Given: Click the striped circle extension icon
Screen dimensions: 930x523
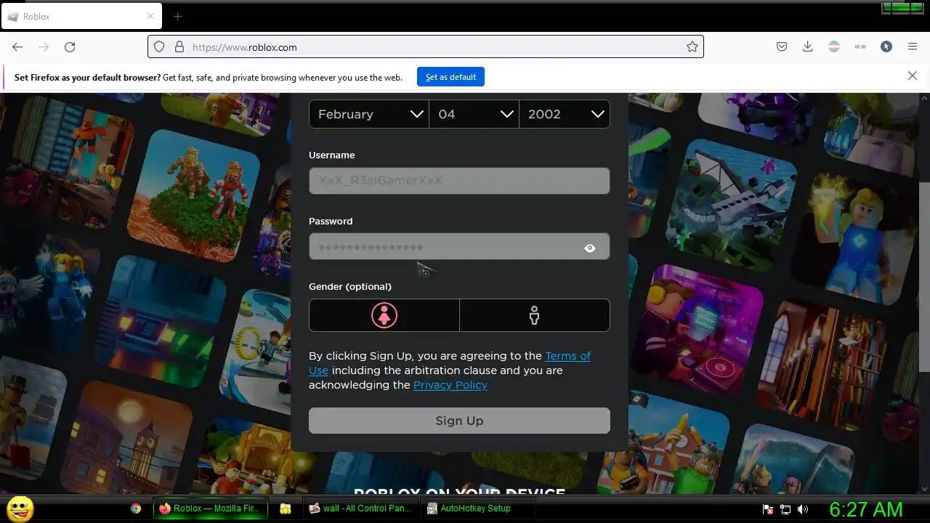Looking at the screenshot, I should tap(834, 46).
